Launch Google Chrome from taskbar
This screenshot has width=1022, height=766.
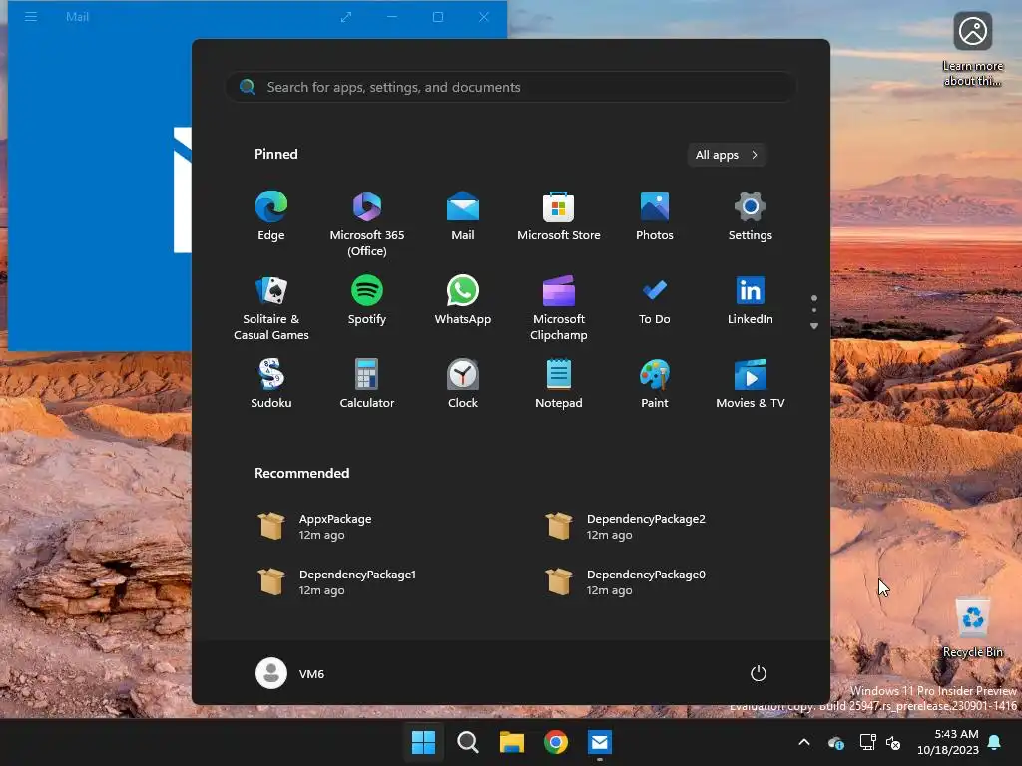[555, 742]
